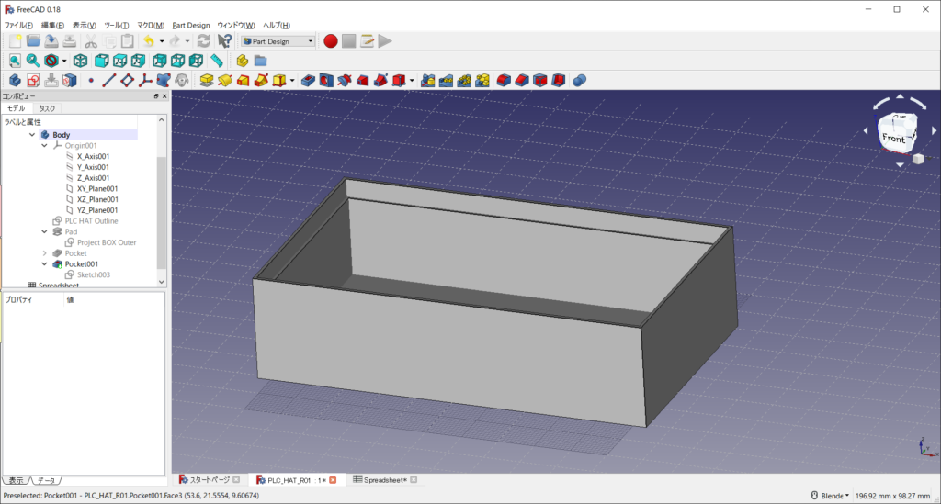Select the What's This help cursor icon
Screen dimensions: 941x504
click(x=225, y=41)
